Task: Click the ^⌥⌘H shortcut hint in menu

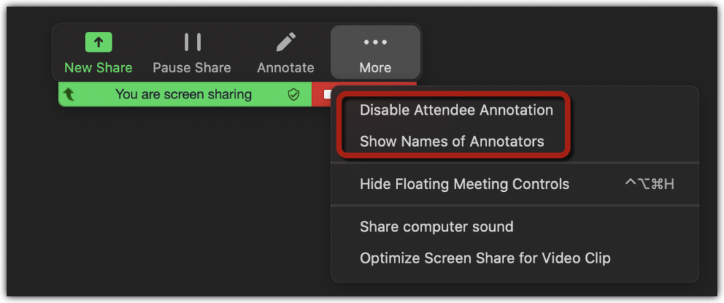Action: click(x=650, y=184)
